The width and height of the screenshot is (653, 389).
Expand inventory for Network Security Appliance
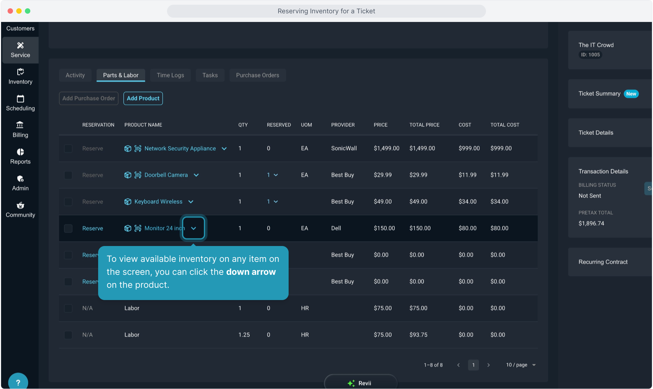[x=224, y=148]
